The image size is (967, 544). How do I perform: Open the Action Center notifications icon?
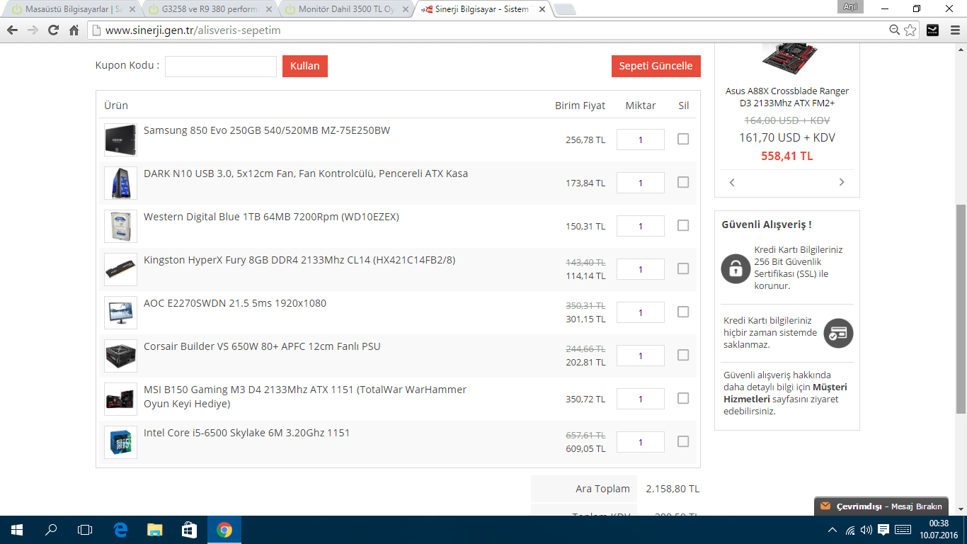tap(883, 530)
